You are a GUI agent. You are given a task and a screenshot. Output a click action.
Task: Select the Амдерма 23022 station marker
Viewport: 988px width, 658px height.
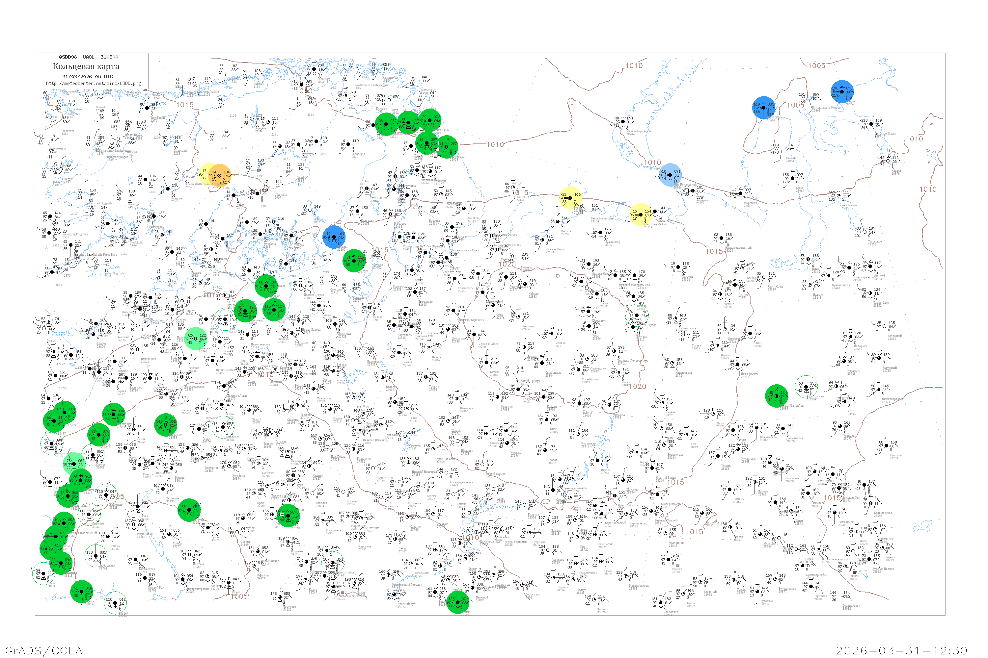coord(693,191)
